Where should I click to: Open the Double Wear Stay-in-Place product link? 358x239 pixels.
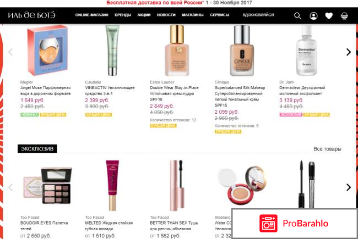(x=174, y=88)
